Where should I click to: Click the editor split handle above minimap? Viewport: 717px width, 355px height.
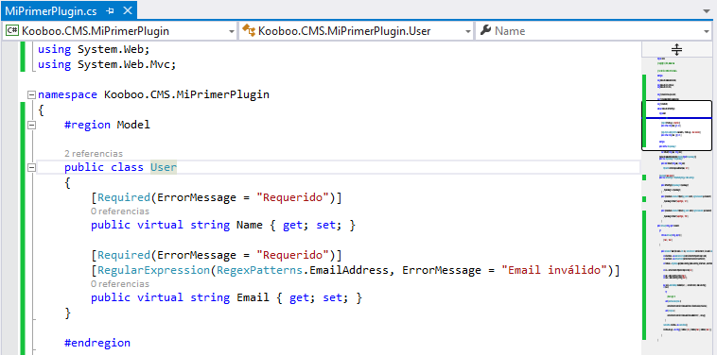tap(676, 49)
